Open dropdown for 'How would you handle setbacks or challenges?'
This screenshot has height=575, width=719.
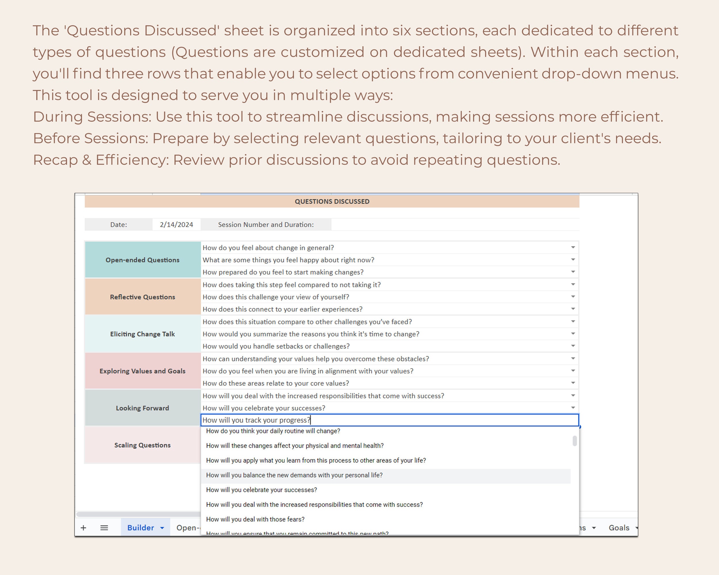pyautogui.click(x=573, y=346)
